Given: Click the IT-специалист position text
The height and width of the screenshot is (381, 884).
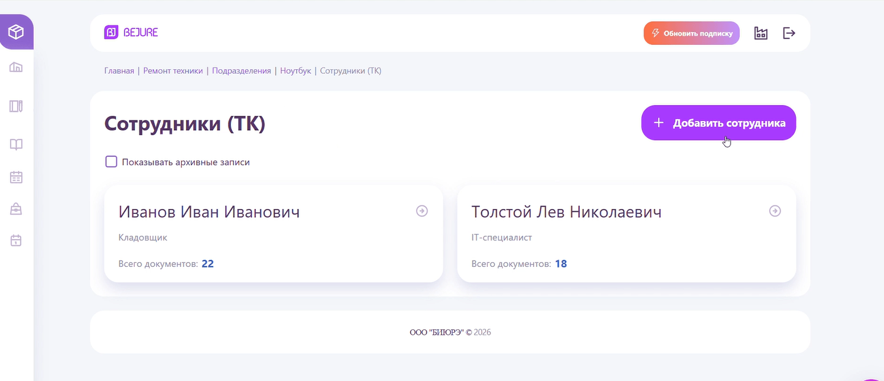Looking at the screenshot, I should click(x=502, y=237).
